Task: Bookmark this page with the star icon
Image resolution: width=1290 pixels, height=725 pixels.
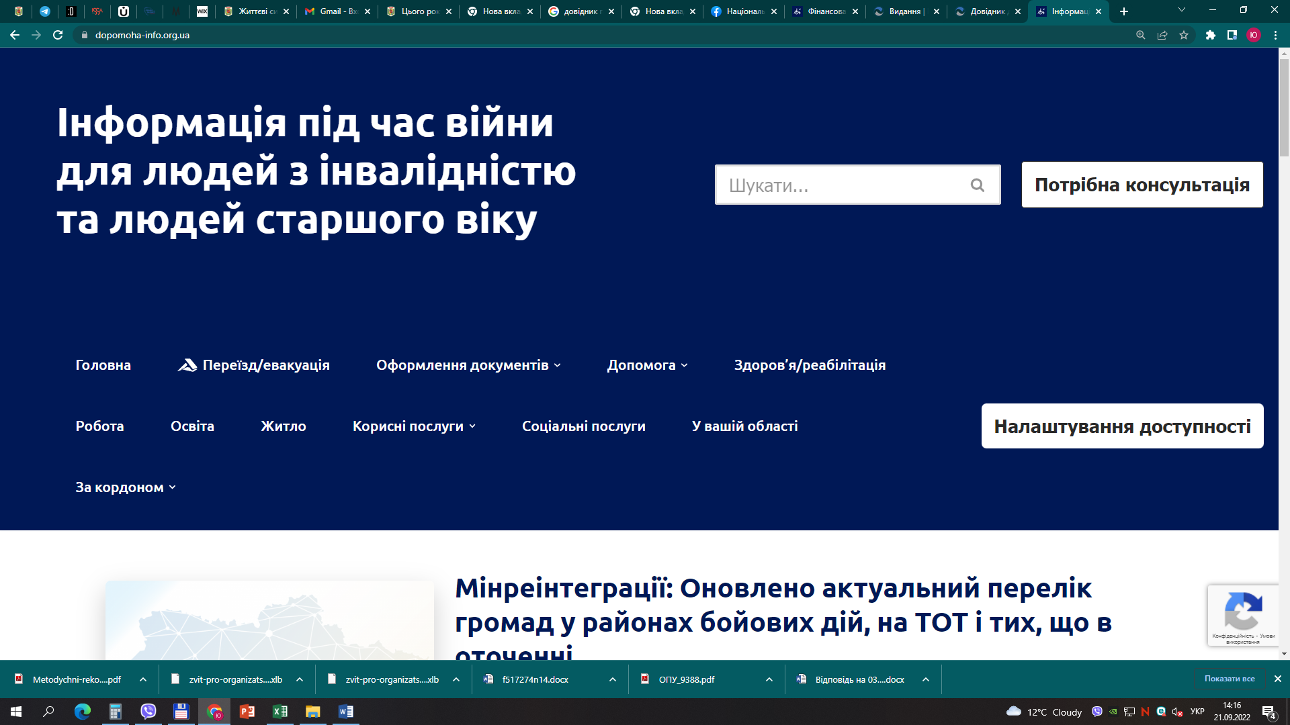Action: point(1184,35)
